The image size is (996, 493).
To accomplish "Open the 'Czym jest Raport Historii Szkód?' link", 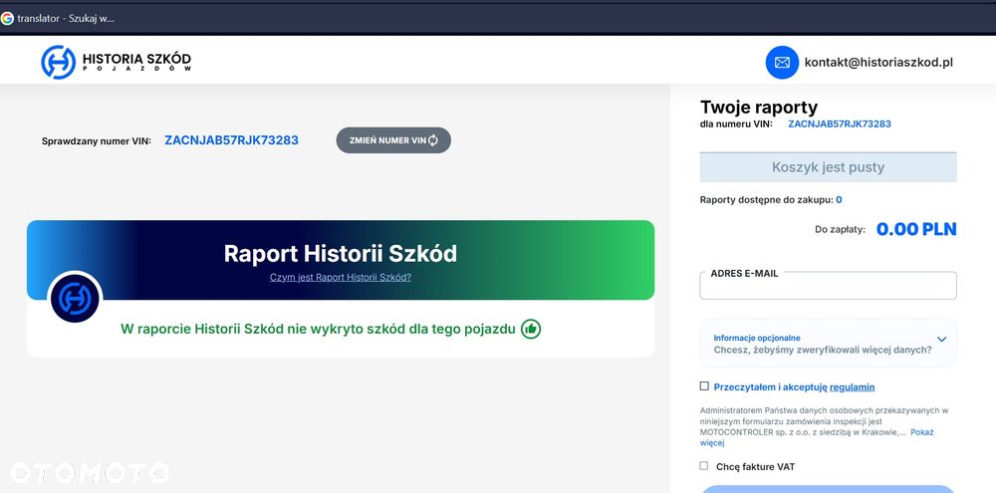I will (341, 278).
